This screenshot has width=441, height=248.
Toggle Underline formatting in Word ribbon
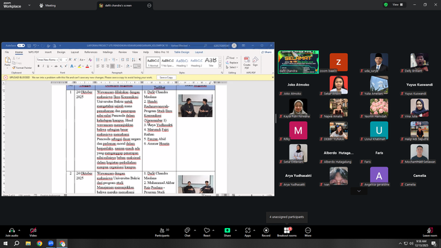48,66
